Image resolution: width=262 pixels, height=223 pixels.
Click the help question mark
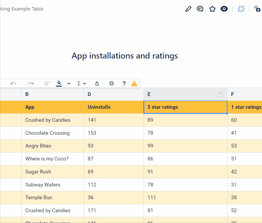(x=124, y=83)
